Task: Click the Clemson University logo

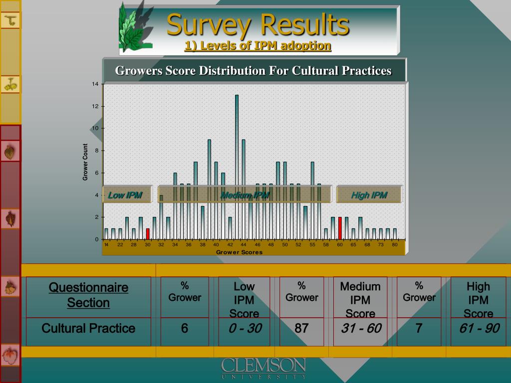Action: pos(263,369)
